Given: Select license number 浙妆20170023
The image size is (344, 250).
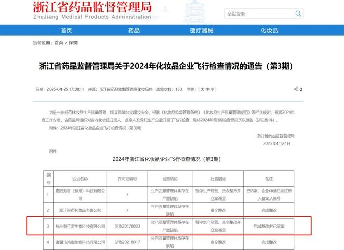Looking at the screenshot, I should point(127,226).
